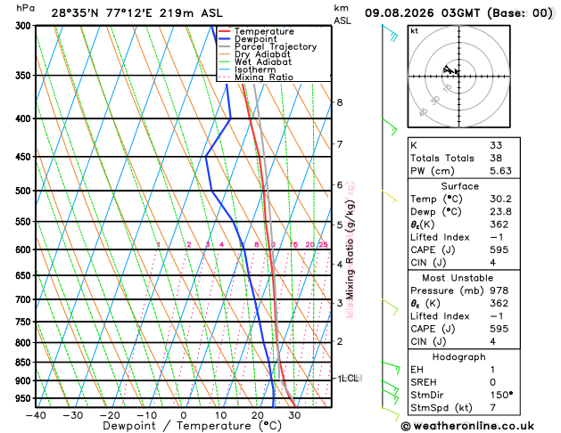Click the Hodograph section heading in table

click(x=459, y=357)
